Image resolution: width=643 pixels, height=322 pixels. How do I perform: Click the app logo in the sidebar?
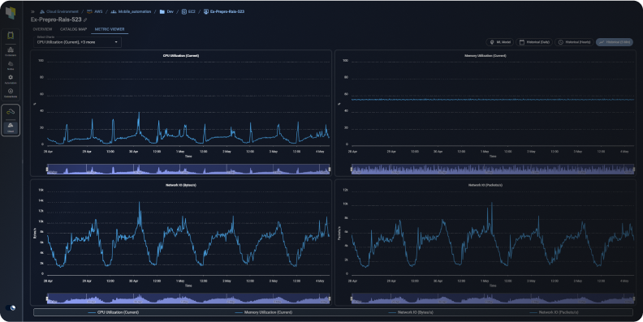pos(11,13)
